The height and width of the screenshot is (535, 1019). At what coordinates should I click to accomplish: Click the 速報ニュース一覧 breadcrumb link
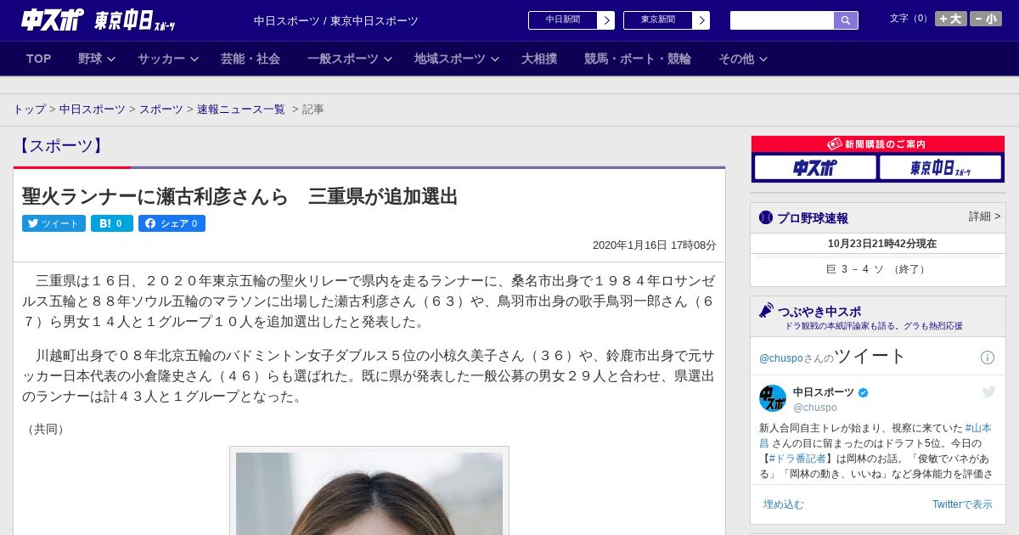(241, 110)
